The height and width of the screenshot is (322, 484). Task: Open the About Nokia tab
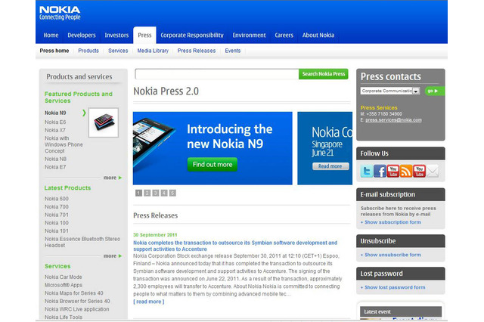point(318,36)
